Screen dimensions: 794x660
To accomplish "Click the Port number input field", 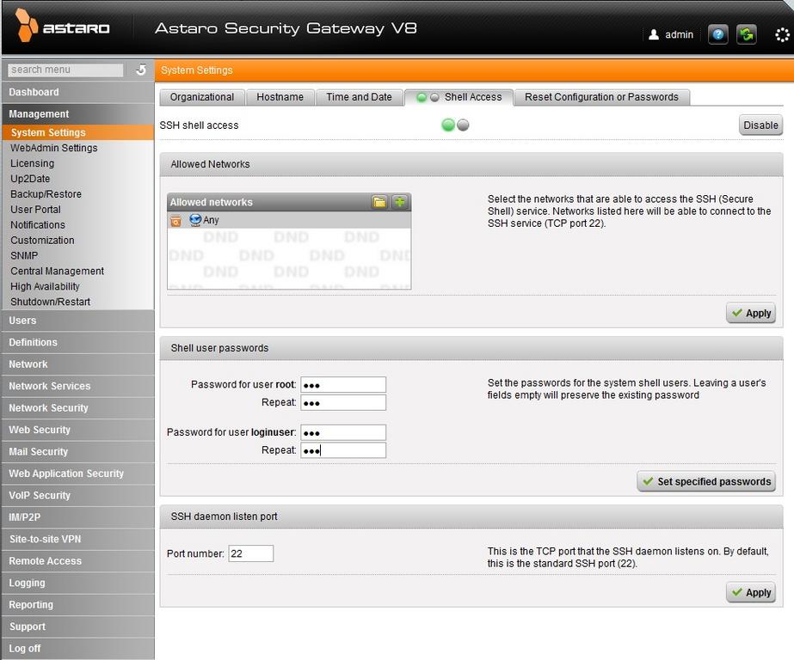I will point(250,554).
